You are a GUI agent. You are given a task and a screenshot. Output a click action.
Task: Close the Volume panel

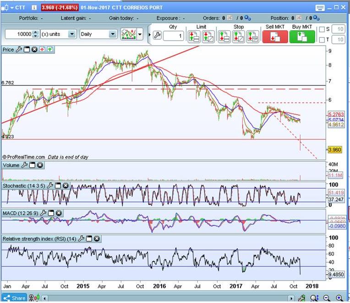tap(40, 165)
